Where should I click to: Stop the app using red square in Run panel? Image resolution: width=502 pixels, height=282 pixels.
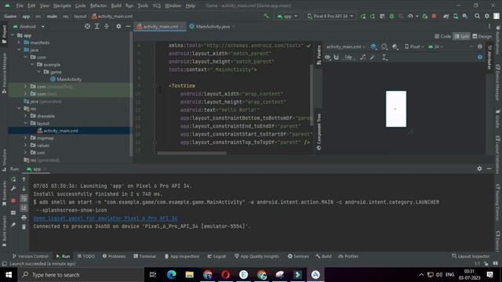coord(13,201)
